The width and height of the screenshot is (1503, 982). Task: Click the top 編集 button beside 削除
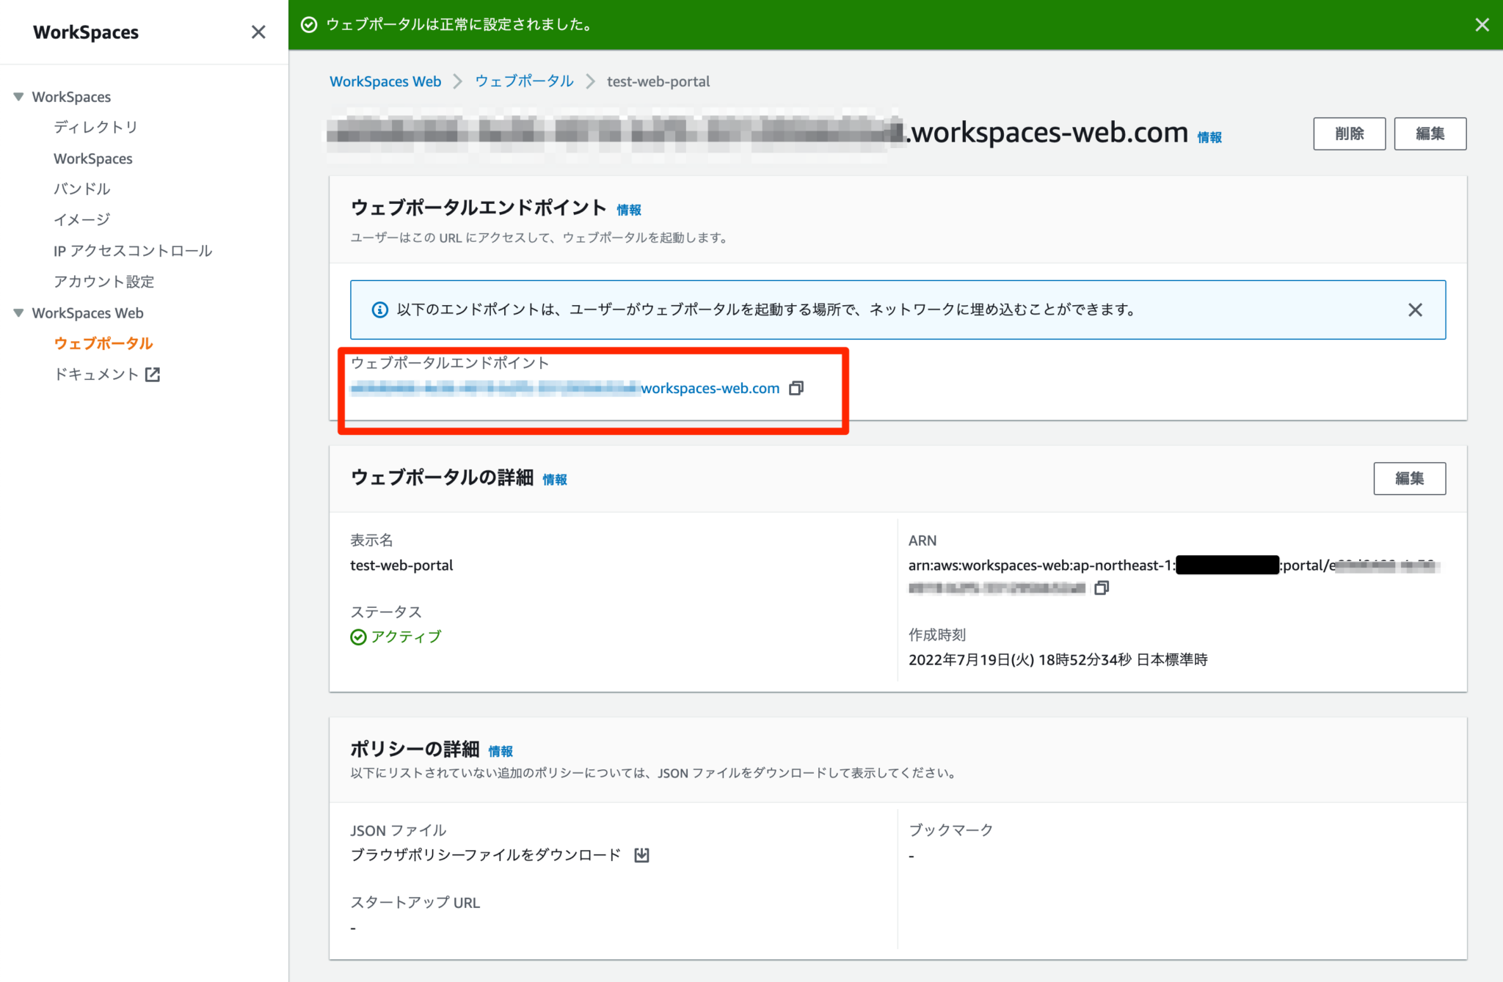1430,133
